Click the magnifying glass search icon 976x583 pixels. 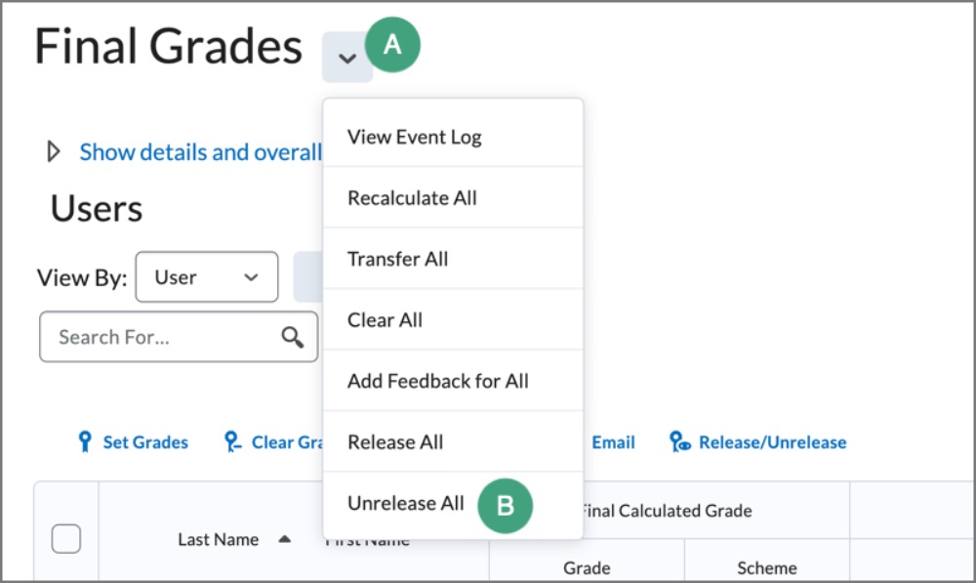coord(292,336)
